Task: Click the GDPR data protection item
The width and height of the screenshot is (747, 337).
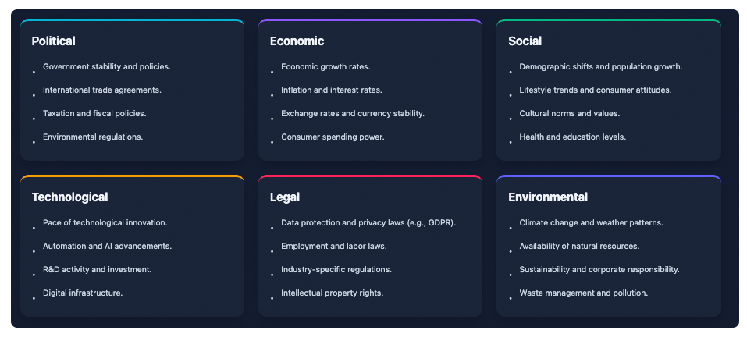Action: pyautogui.click(x=368, y=223)
